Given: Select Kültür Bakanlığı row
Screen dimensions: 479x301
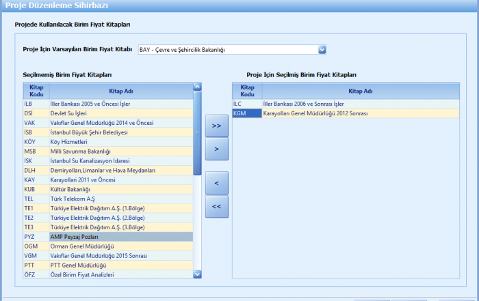Looking at the screenshot, I should pos(120,189).
